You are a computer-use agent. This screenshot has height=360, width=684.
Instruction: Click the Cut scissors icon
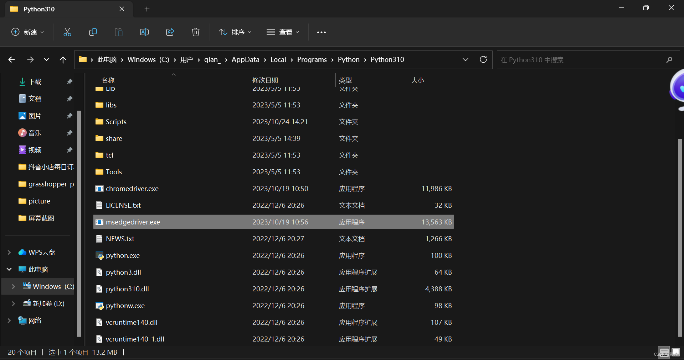(x=67, y=32)
